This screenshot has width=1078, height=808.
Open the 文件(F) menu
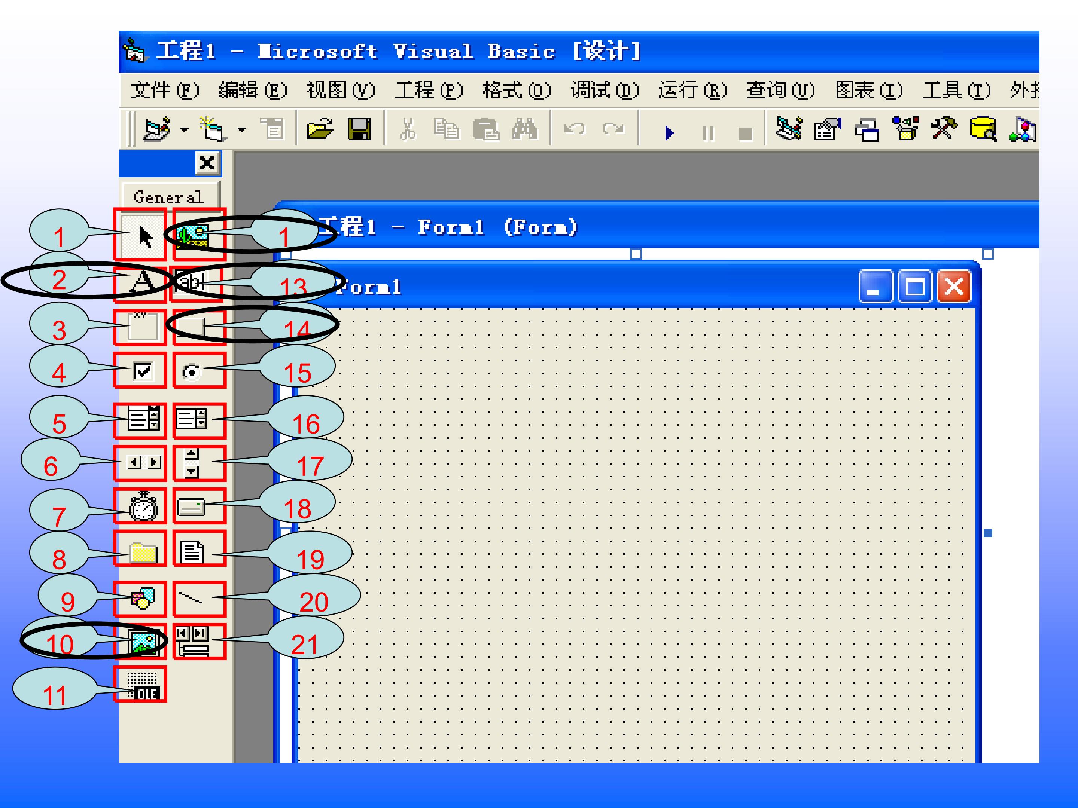[x=164, y=91]
